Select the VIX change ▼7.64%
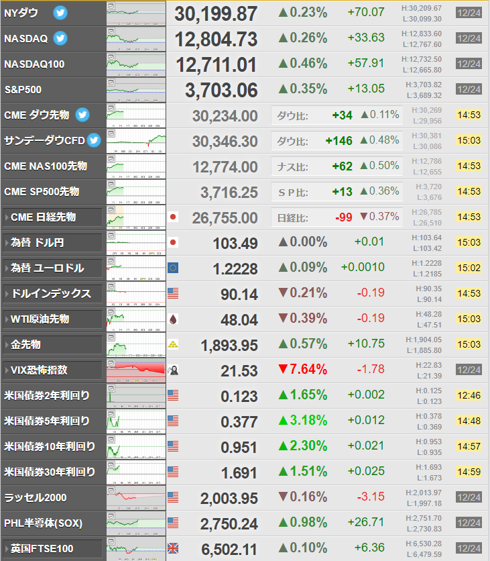 tap(303, 369)
